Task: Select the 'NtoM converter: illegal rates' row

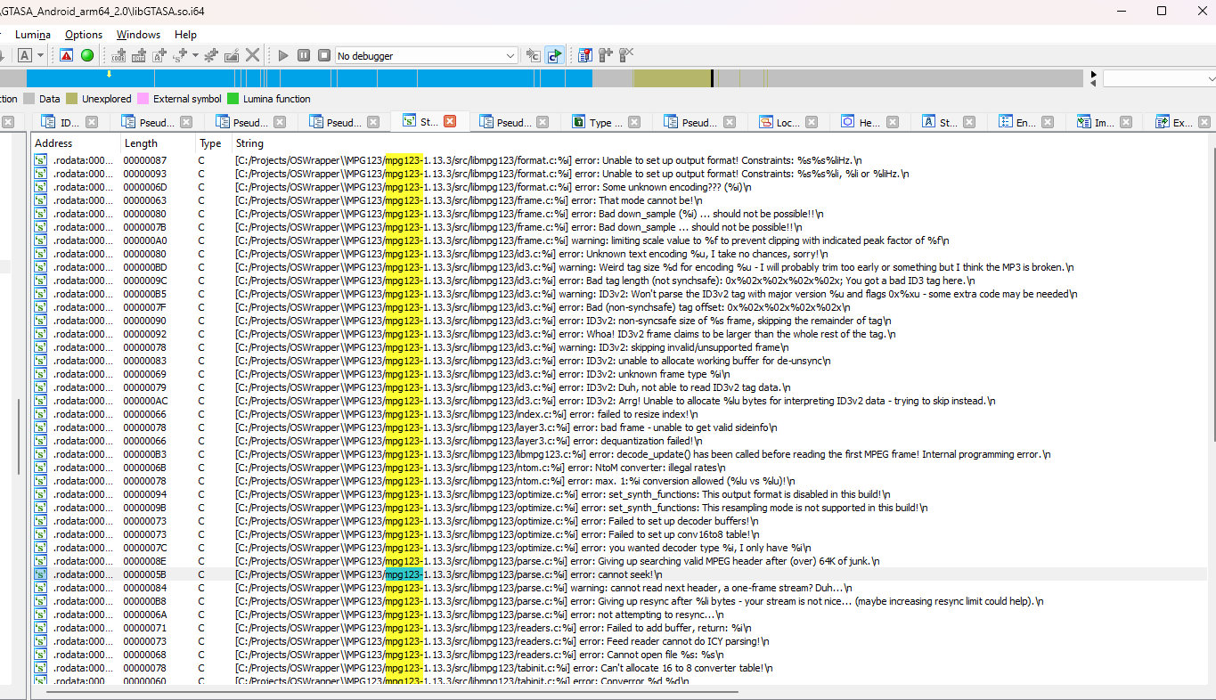Action: coord(619,468)
